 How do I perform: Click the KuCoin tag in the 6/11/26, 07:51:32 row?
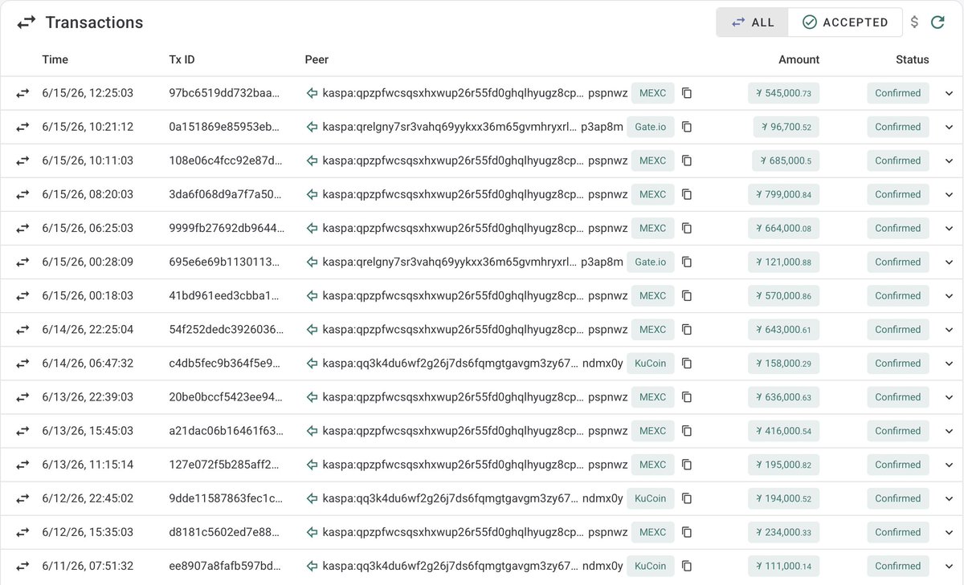[x=651, y=565]
